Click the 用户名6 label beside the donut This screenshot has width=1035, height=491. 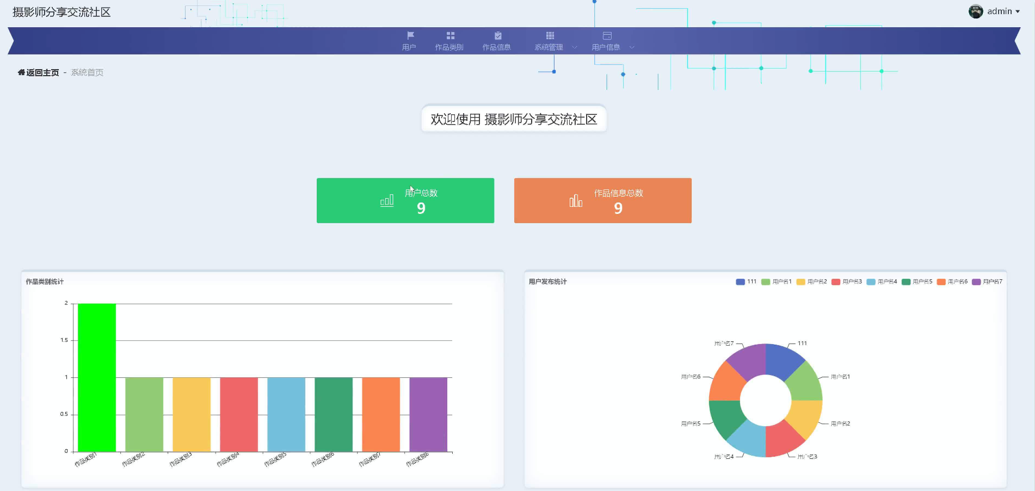click(691, 377)
